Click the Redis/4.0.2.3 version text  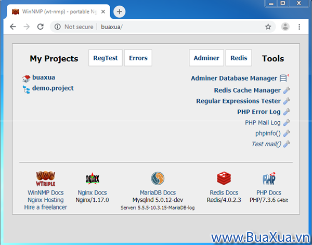(x=224, y=200)
